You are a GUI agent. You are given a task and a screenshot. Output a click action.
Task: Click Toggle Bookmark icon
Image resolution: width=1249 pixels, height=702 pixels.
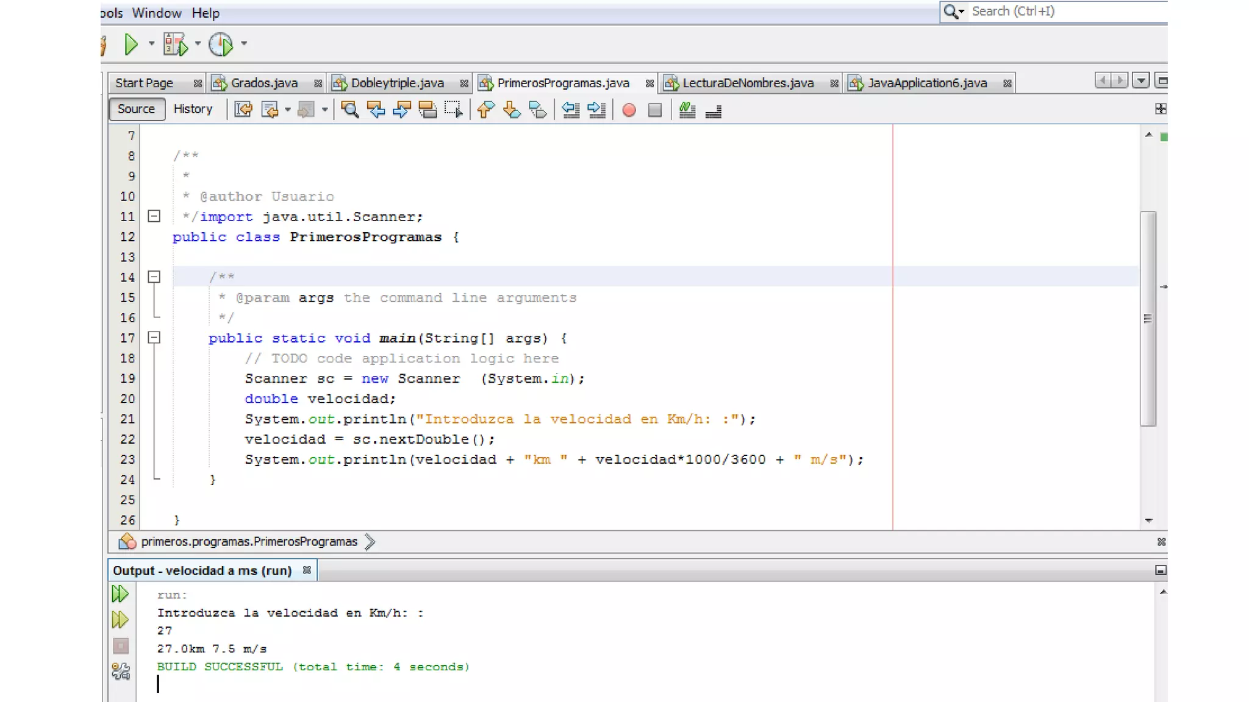pos(538,110)
